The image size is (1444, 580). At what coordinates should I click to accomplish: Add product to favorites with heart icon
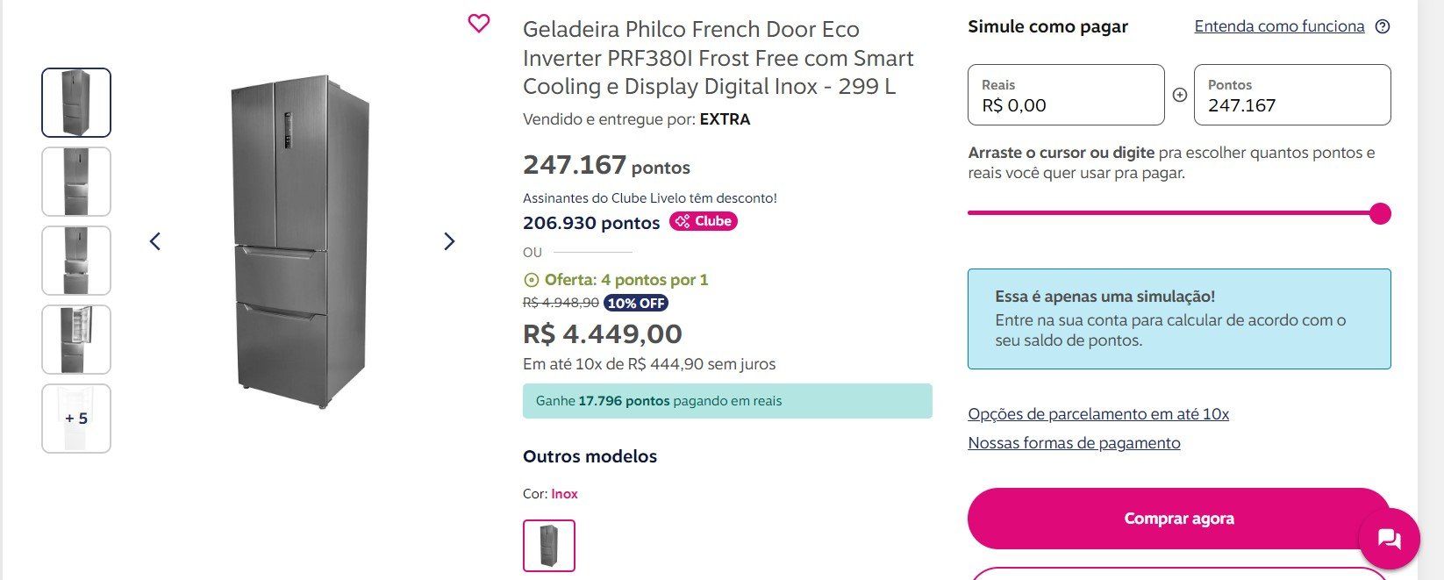(479, 24)
